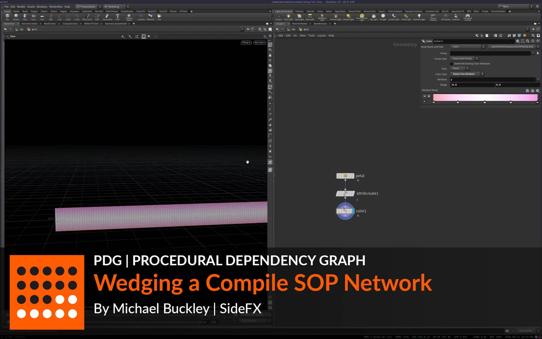Viewport: 542px width, 339px height.
Task: Open the gear menu in the color1 parameter pane
Action: 518,41
